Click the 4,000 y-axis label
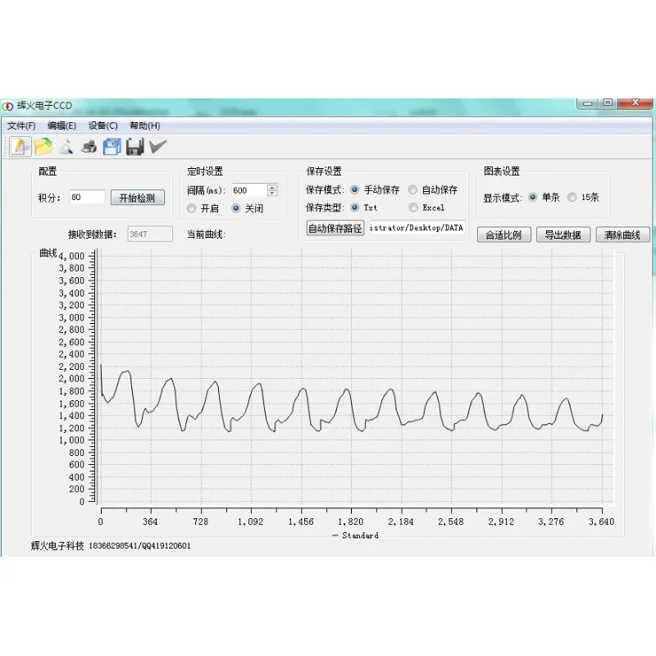This screenshot has width=656, height=656. [71, 256]
